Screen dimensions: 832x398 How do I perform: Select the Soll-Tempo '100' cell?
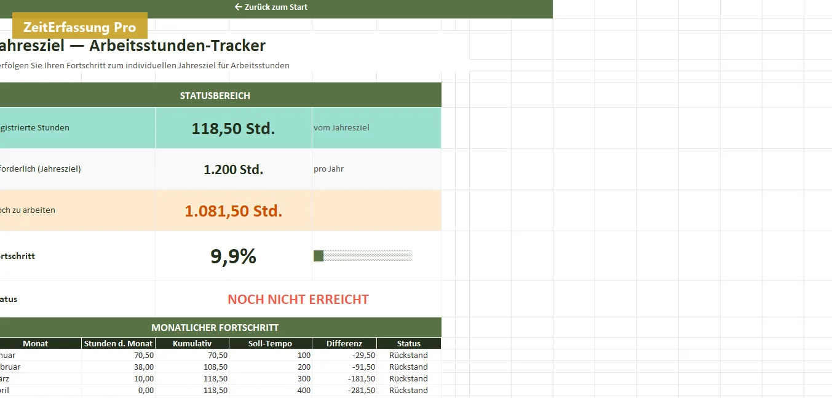tap(271, 355)
